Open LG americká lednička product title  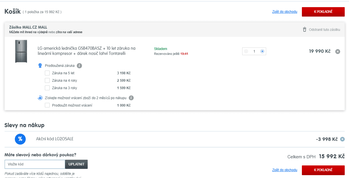87,51
